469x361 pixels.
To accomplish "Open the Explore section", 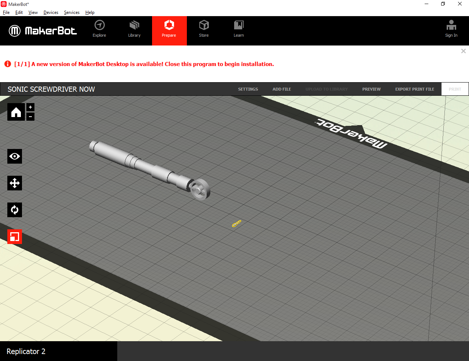I will click(99, 29).
